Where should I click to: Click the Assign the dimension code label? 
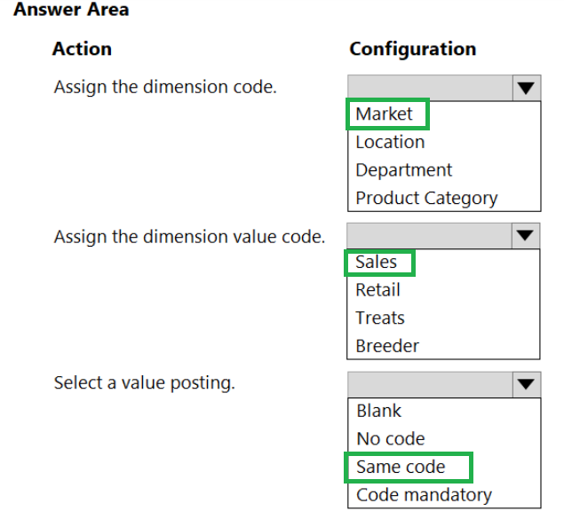[x=165, y=87]
